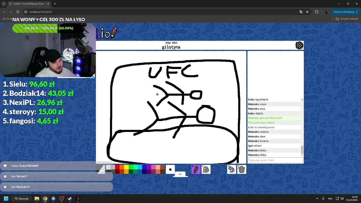Open the Windows Start menu
Viewport: 361px width, 203px height.
(6, 198)
